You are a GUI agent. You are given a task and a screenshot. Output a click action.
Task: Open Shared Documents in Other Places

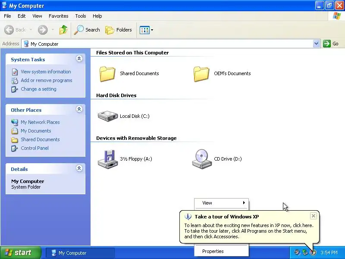40,139
